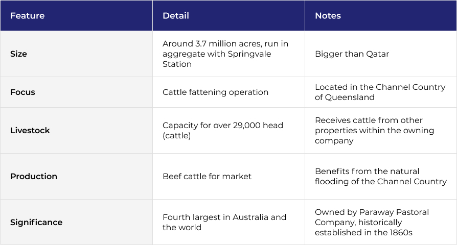
Task: Click the Channel Country of Queensland note
Action: click(380, 92)
